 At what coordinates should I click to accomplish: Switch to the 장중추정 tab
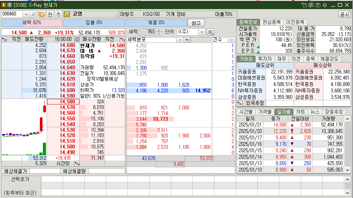pos(334,112)
